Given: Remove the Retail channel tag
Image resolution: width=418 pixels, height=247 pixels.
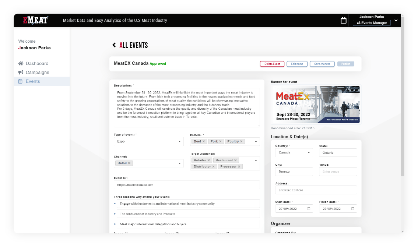Looking at the screenshot, I should click(129, 163).
